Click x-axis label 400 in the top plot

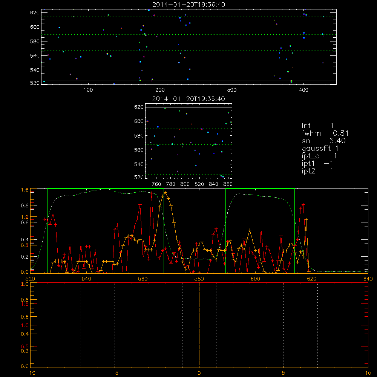coord(303,90)
